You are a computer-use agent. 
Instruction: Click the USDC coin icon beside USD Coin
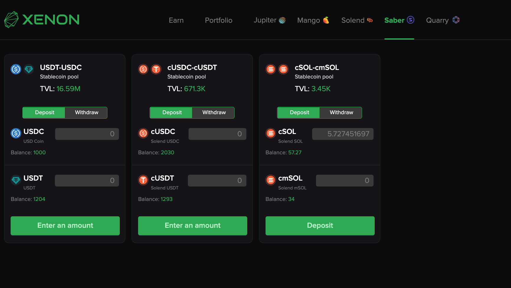(x=16, y=133)
